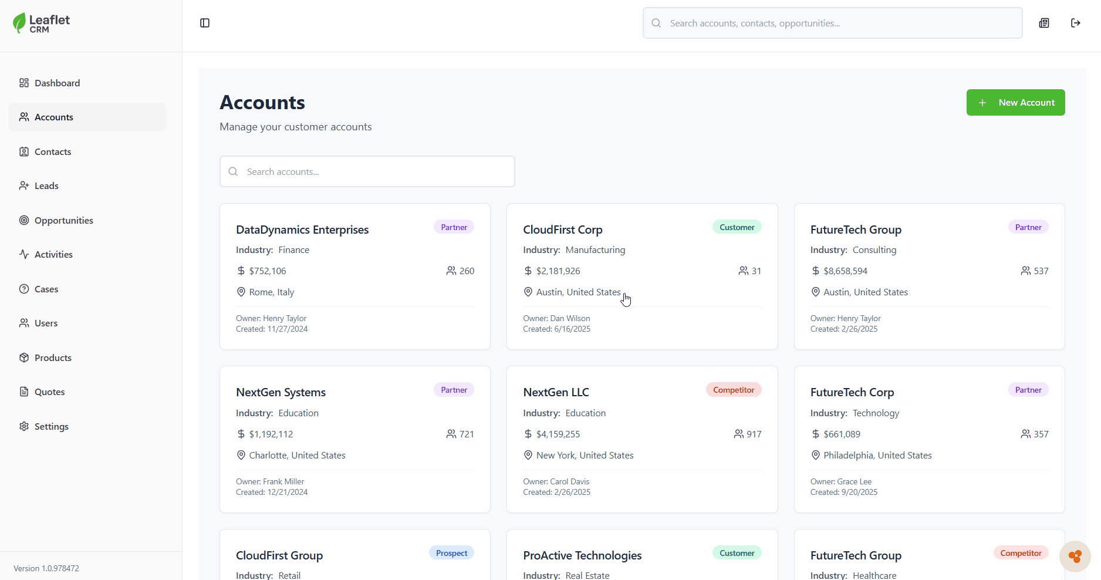Click the logout icon
The image size is (1101, 580).
(1075, 23)
